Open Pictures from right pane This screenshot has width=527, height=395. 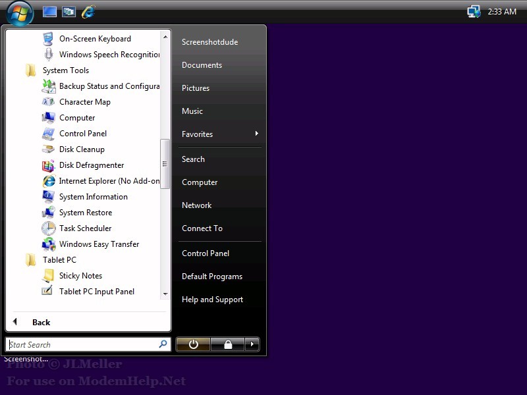(x=196, y=88)
